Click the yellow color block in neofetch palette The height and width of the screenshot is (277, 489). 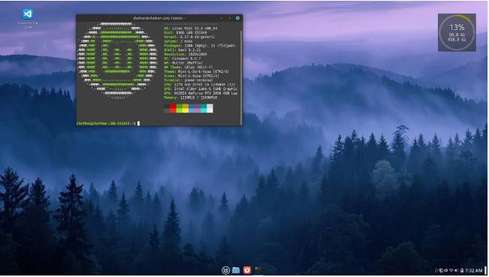pos(186,108)
